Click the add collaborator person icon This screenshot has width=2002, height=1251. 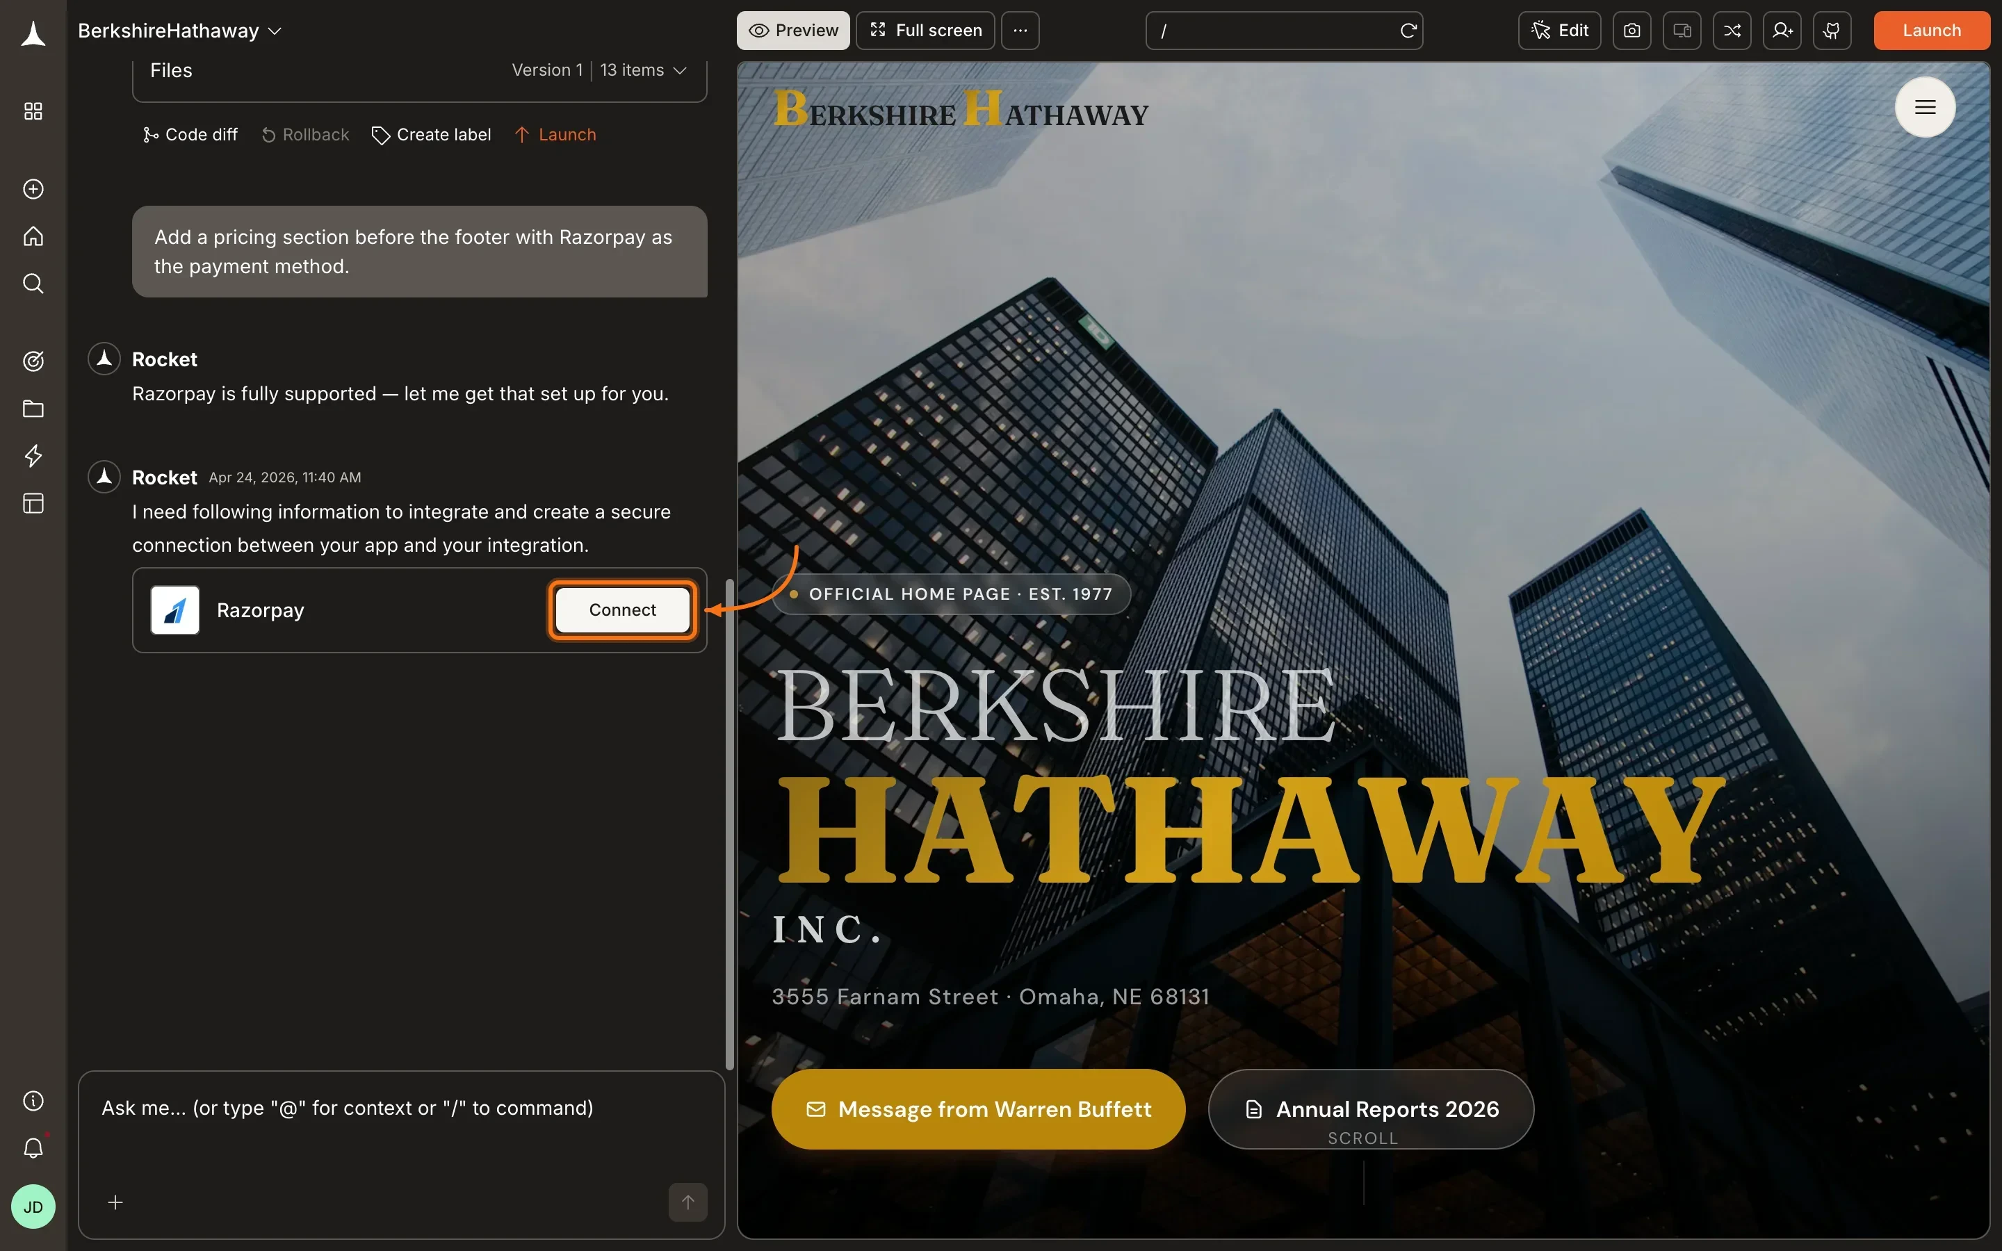1782,31
